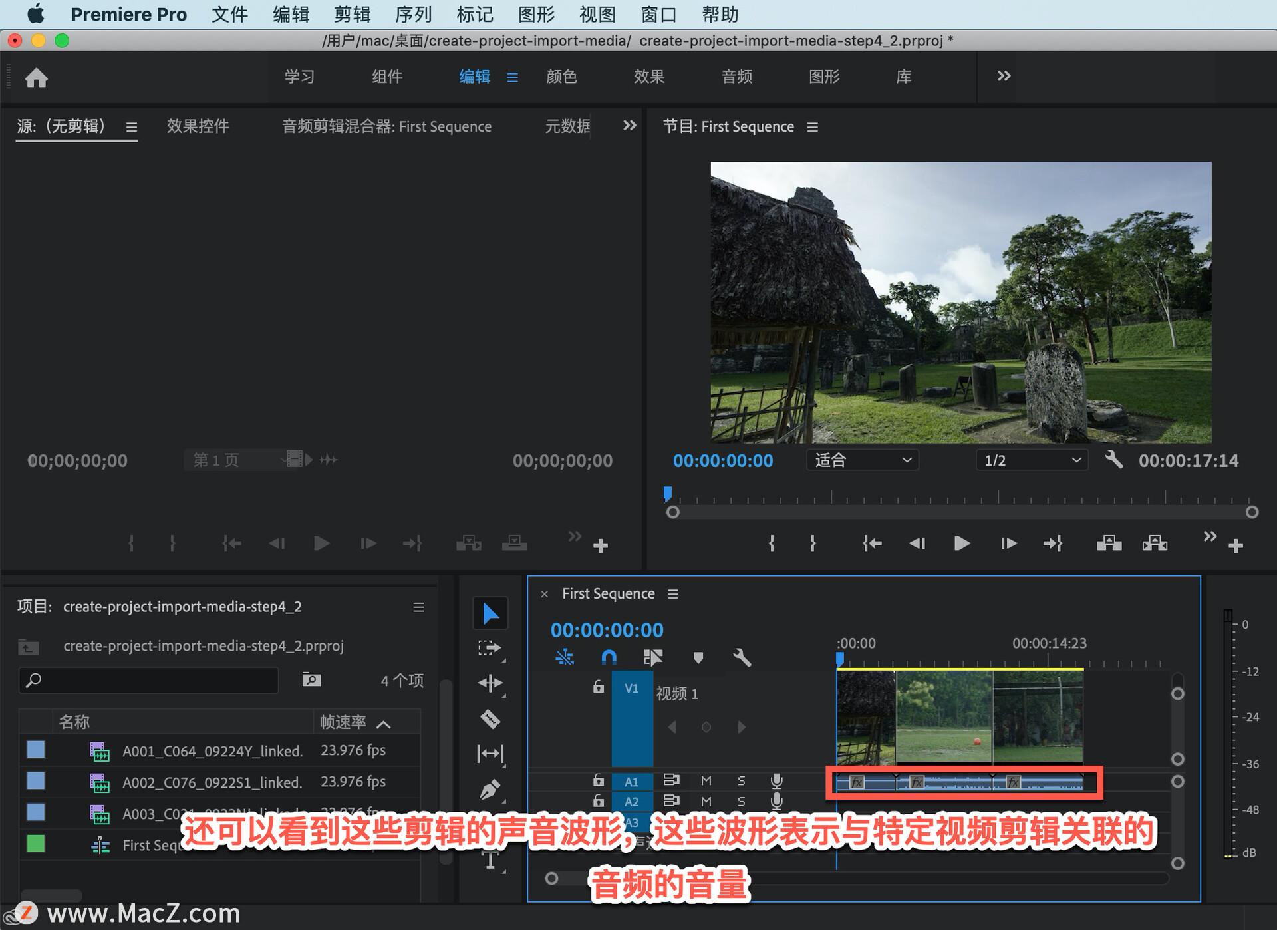Select the Ripple Edit tool

click(x=490, y=683)
